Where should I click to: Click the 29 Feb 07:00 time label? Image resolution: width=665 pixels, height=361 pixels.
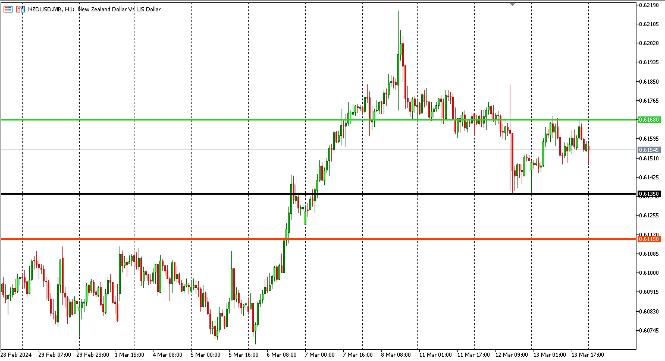[x=55, y=354]
